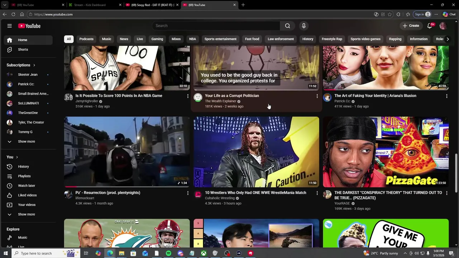
Task: Activate voice search microphone
Action: pos(304,26)
